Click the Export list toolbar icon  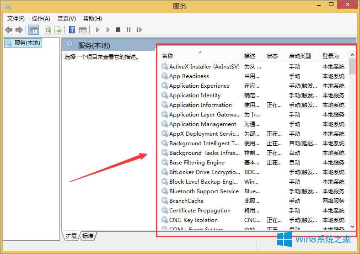coord(58,30)
